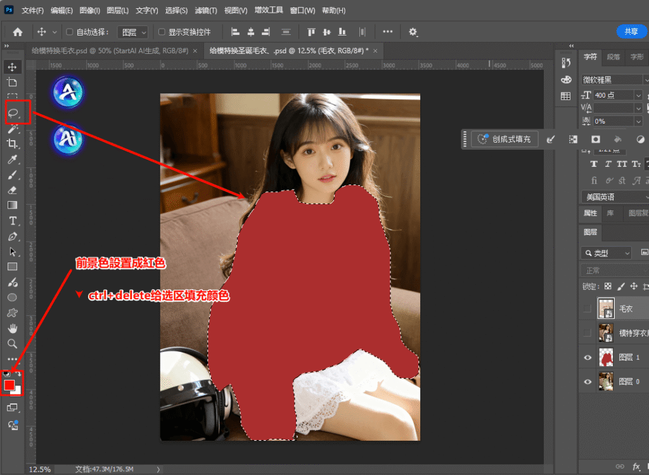The image size is (649, 475).
Task: Select the Hand tool
Action: coord(12,328)
